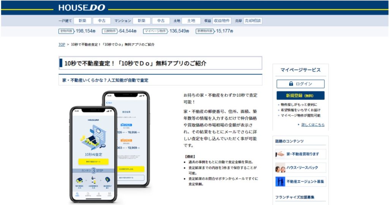Click the 全物件数 count label
Image resolution: width=389 pixels, height=205 pixels.
point(66,31)
